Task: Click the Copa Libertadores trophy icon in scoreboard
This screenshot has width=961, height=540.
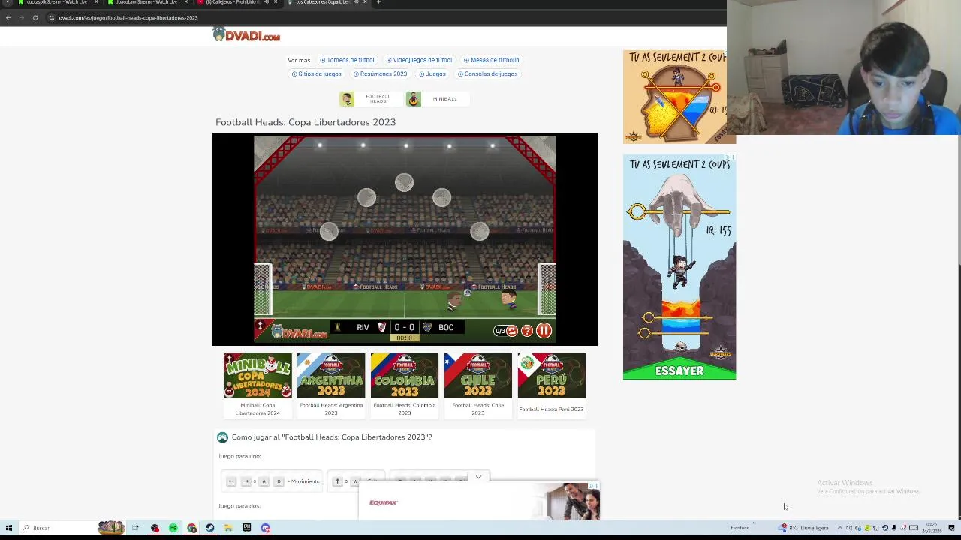Action: click(336, 327)
